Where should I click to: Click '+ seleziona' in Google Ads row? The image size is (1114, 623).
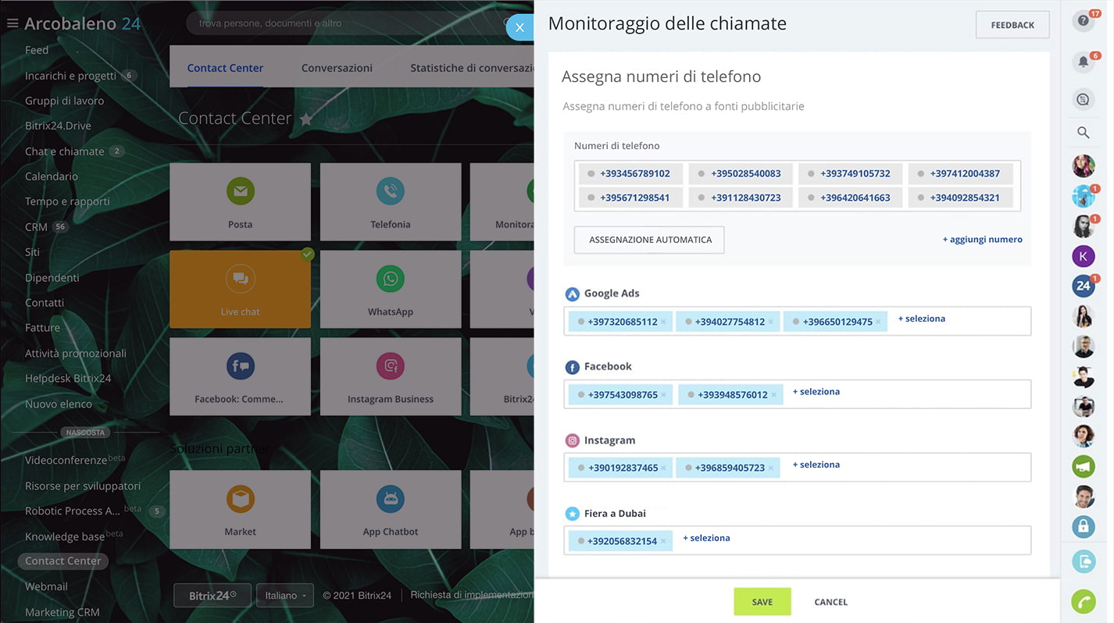pyautogui.click(x=922, y=319)
